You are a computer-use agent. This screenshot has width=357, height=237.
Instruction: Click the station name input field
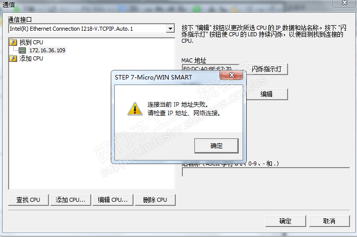266,172
